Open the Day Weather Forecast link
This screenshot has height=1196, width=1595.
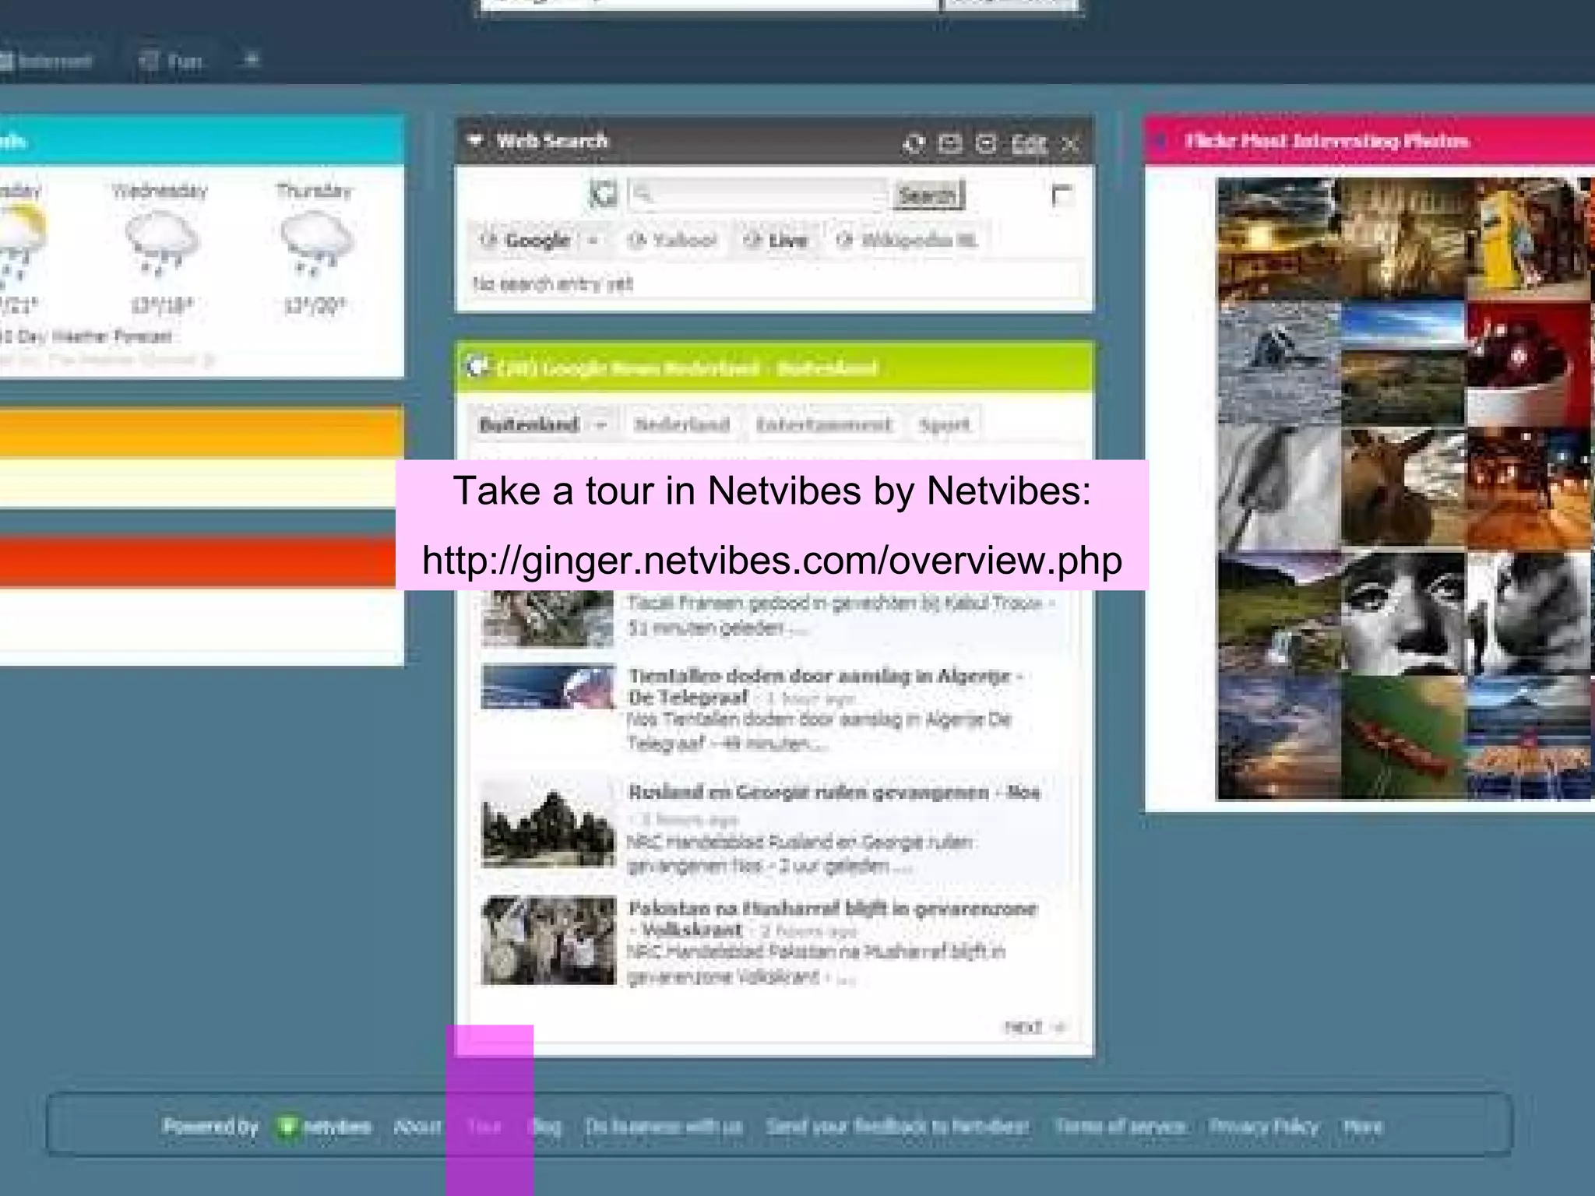pyautogui.click(x=86, y=336)
